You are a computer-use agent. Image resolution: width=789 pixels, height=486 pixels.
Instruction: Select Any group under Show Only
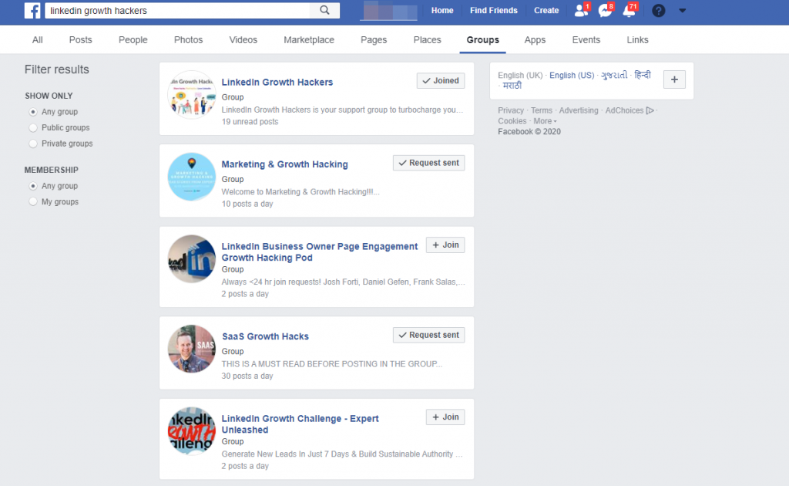pos(33,112)
